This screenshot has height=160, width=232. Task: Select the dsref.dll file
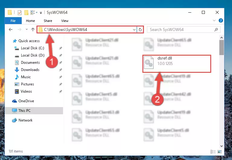177,64
